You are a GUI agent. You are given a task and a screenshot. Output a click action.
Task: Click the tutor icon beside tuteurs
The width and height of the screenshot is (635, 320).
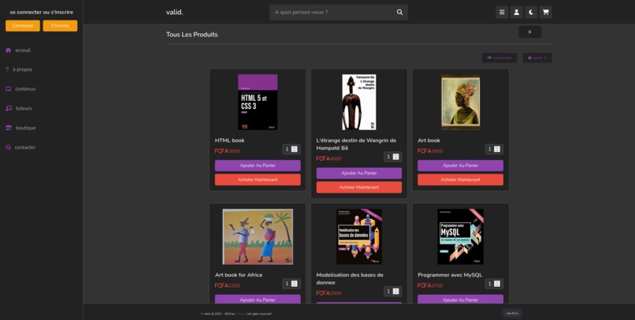[x=9, y=108]
